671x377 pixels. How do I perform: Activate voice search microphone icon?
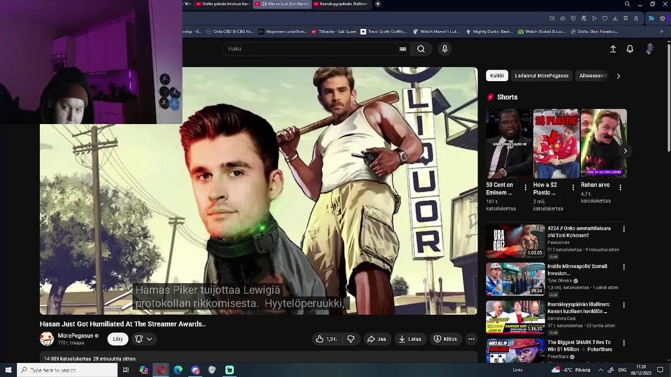tap(445, 49)
